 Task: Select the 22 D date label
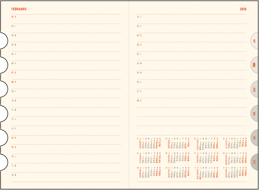point(139,45)
